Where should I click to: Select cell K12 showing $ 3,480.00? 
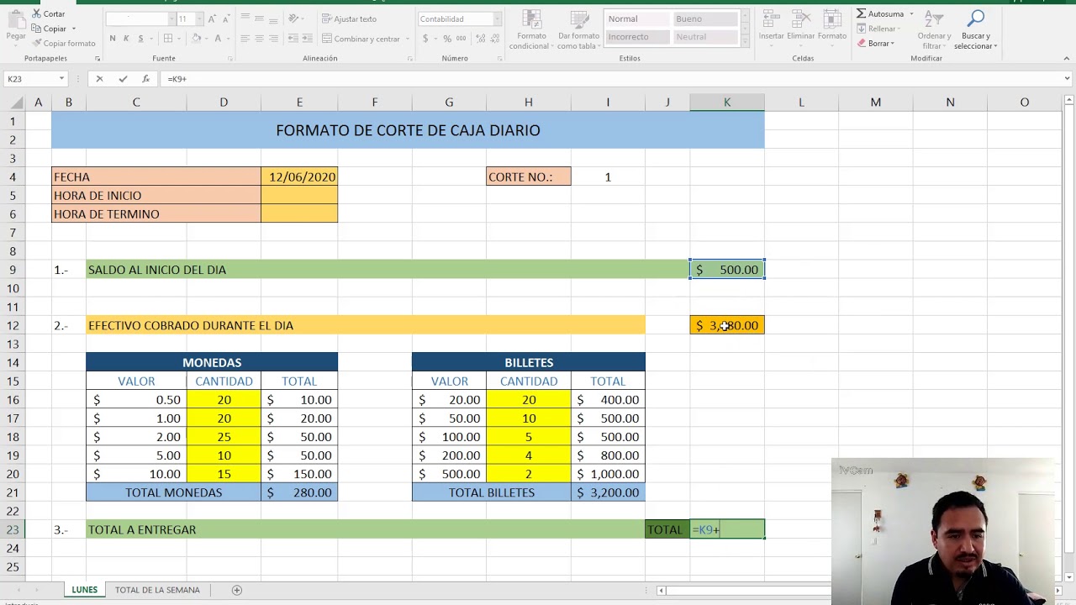click(727, 325)
